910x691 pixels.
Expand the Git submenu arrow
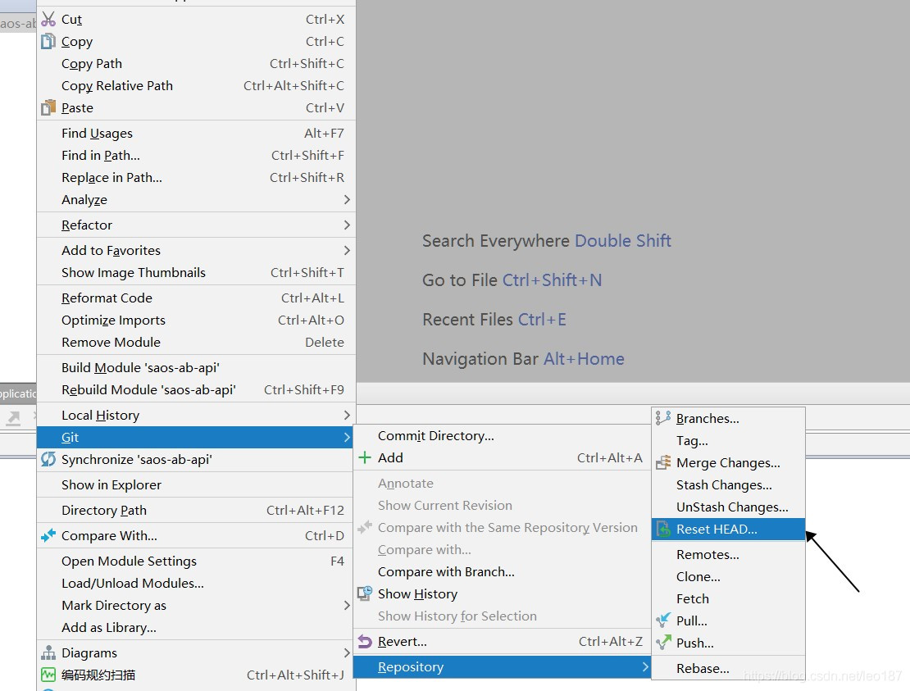tap(347, 438)
